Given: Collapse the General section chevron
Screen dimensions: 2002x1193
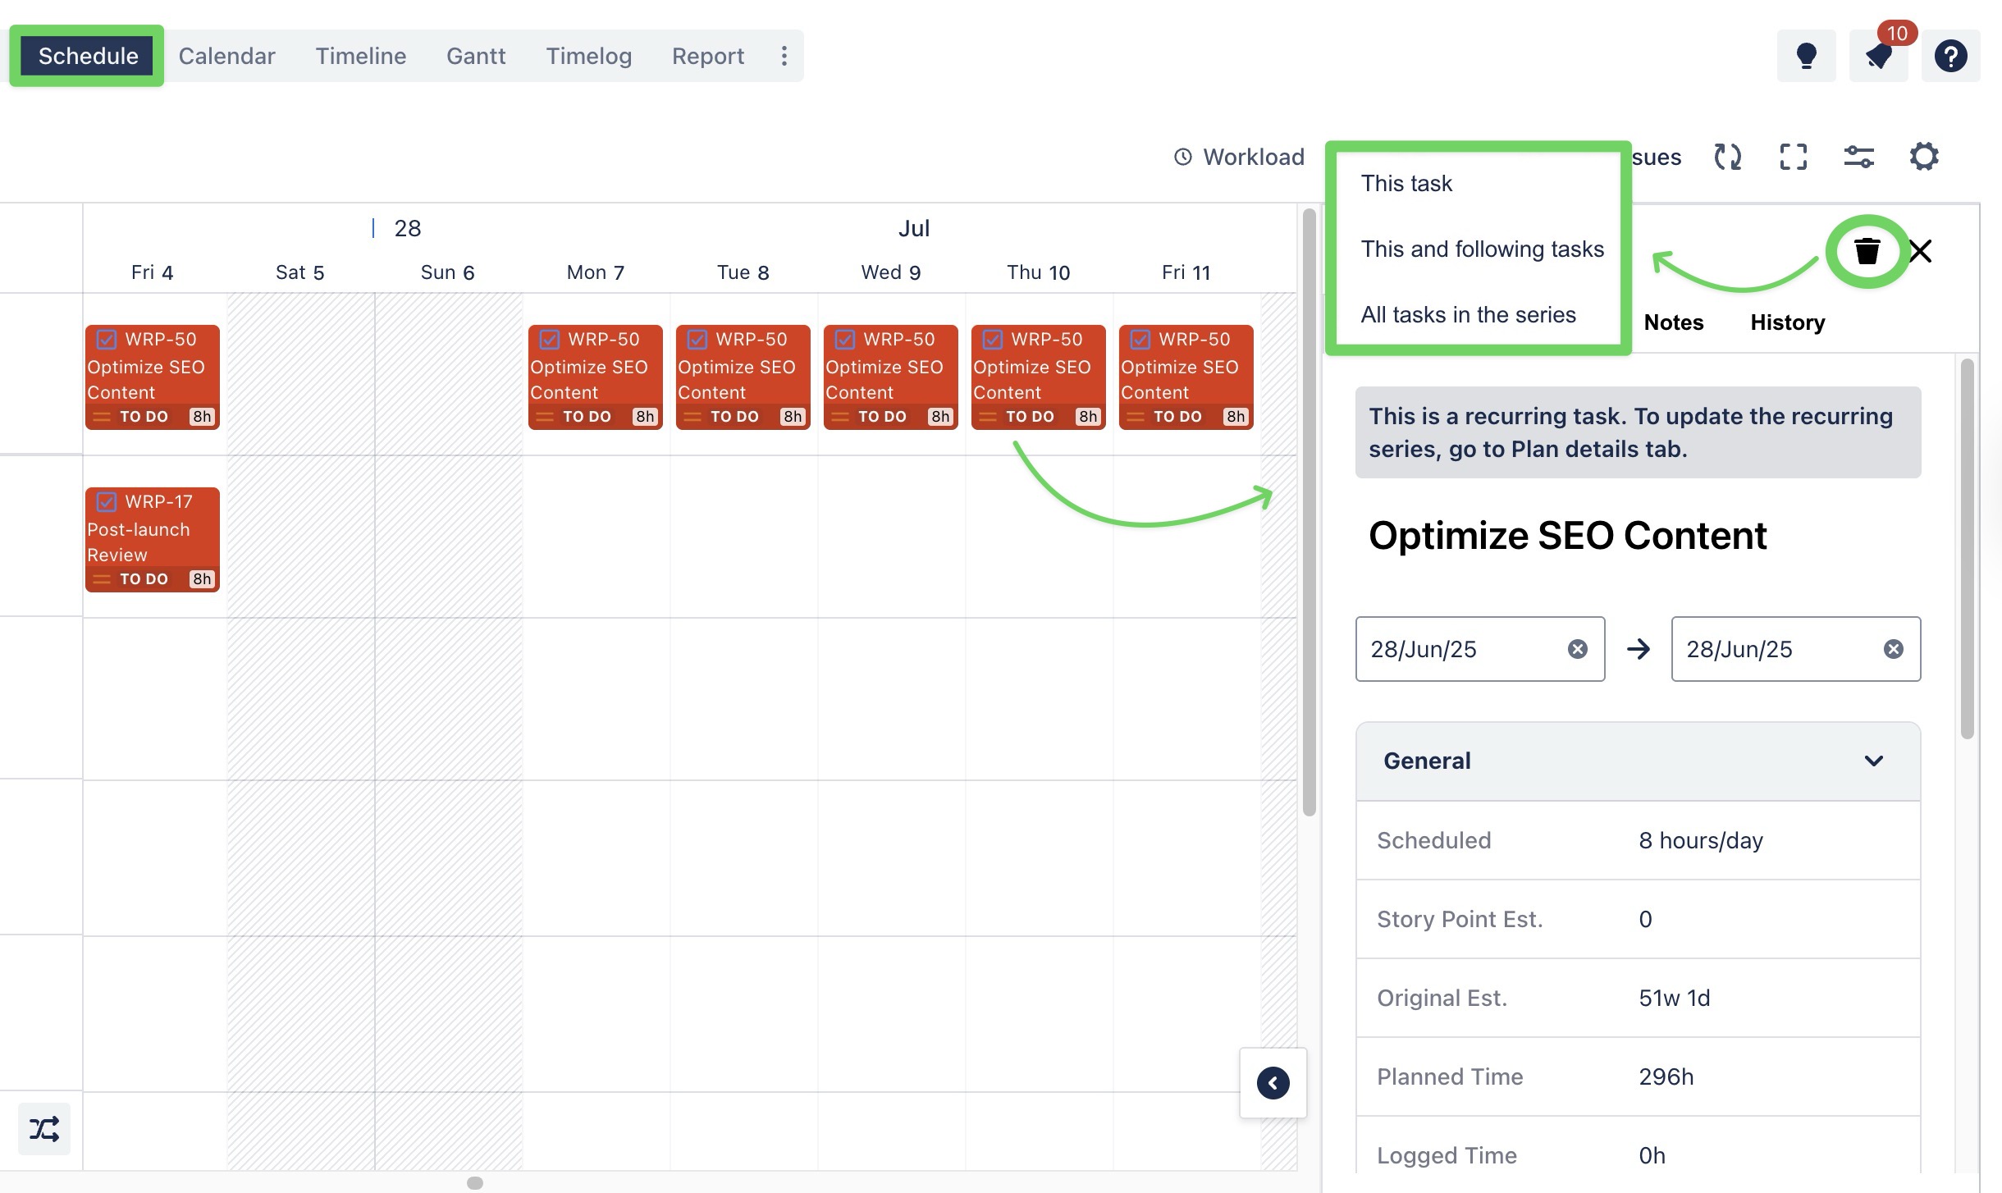Looking at the screenshot, I should [1873, 761].
